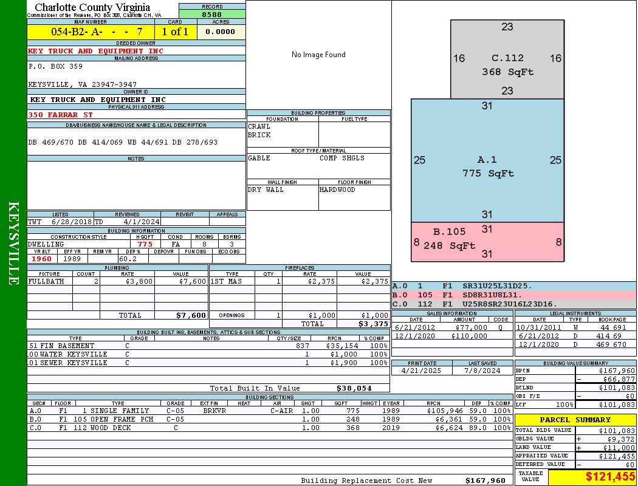Select the 1ST MAS fireplace row

[x=300, y=281]
